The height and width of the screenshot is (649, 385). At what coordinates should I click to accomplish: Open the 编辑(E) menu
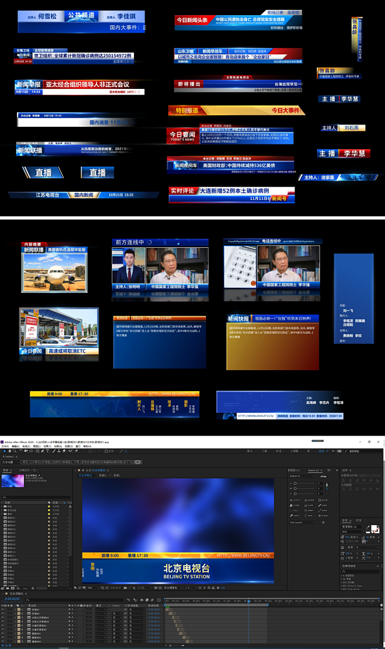pos(16,446)
